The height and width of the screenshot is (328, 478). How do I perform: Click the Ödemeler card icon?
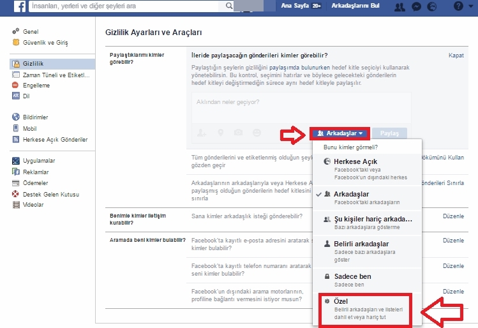pyautogui.click(x=15, y=183)
